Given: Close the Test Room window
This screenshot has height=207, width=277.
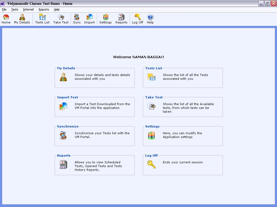Looking at the screenshot, I should click(274, 3).
